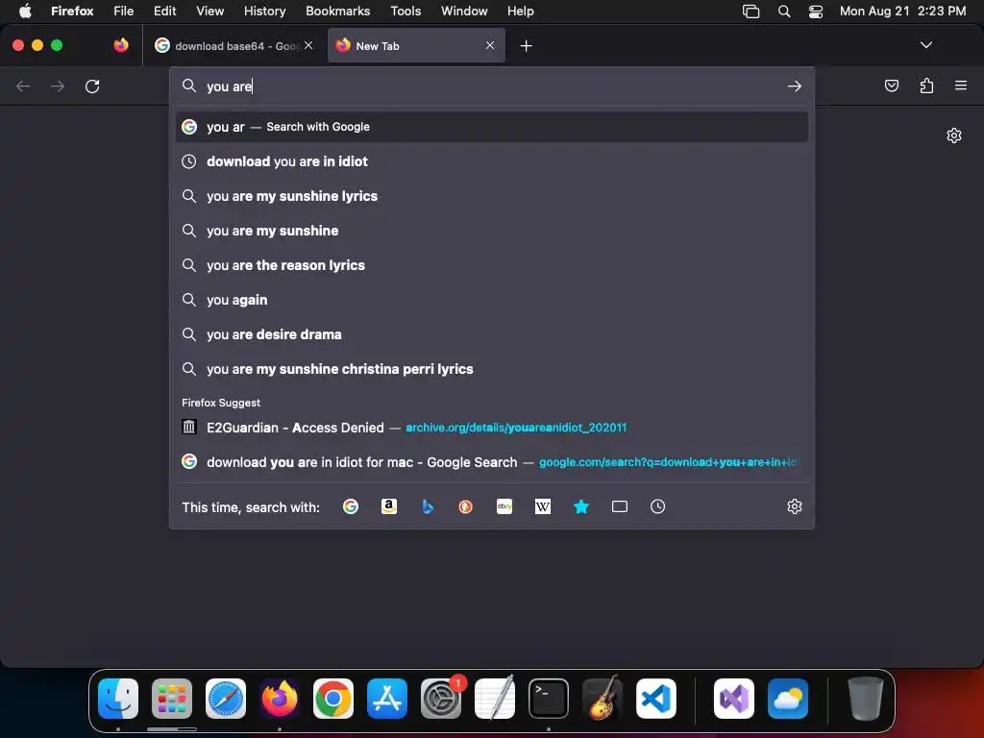This screenshot has width=984, height=738.
Task: Select 'you are my sunshine christina perri lyrics'
Action: pos(492,368)
